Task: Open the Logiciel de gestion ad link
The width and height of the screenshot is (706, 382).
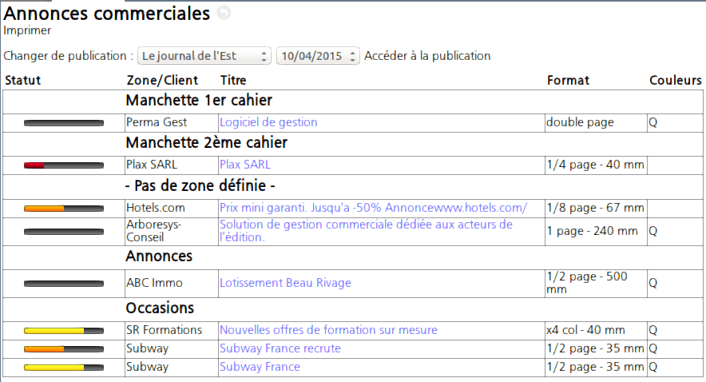Action: 268,122
